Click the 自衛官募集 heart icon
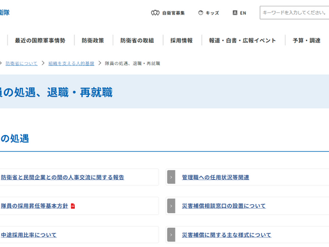This screenshot has height=247, width=329. coord(155,13)
